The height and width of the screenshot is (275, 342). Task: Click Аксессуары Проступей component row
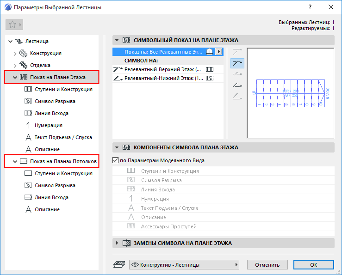224,226
